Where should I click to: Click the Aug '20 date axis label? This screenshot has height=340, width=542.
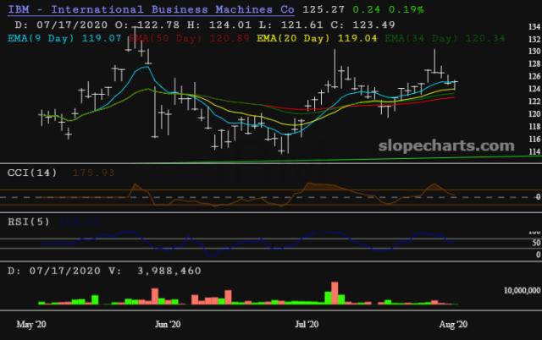tap(451, 324)
